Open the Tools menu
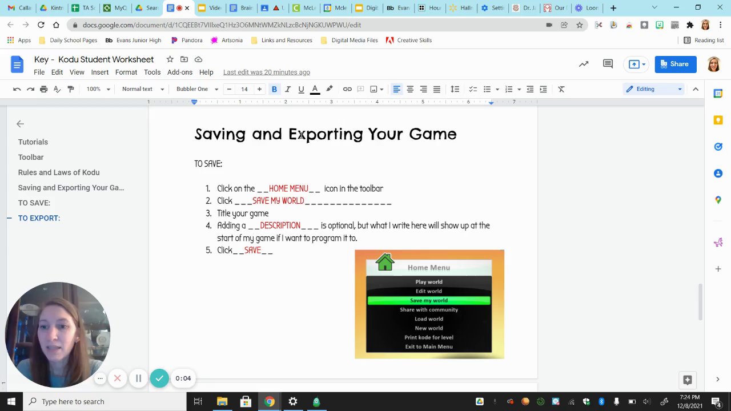The image size is (731, 411). click(x=152, y=72)
